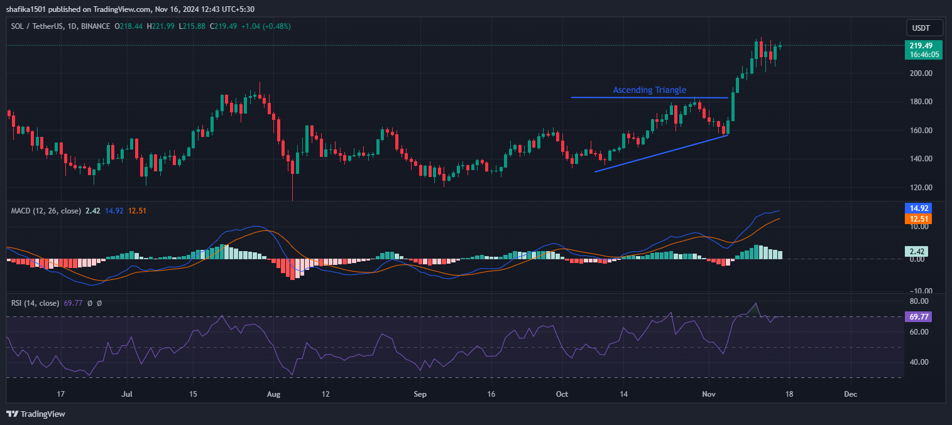Viewport: 952px width, 425px height.
Task: Click the 160.00 price axis label
Action: coord(921,131)
